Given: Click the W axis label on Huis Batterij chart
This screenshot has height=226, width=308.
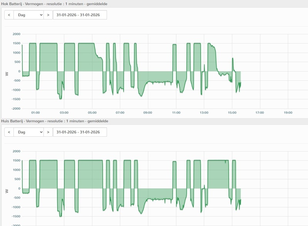Looking at the screenshot, I should 7,191.
